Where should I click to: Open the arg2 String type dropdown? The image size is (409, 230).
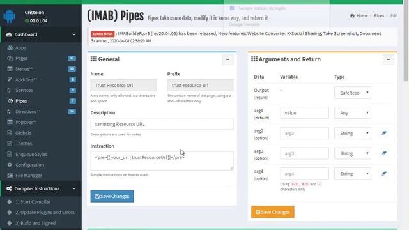353,134
